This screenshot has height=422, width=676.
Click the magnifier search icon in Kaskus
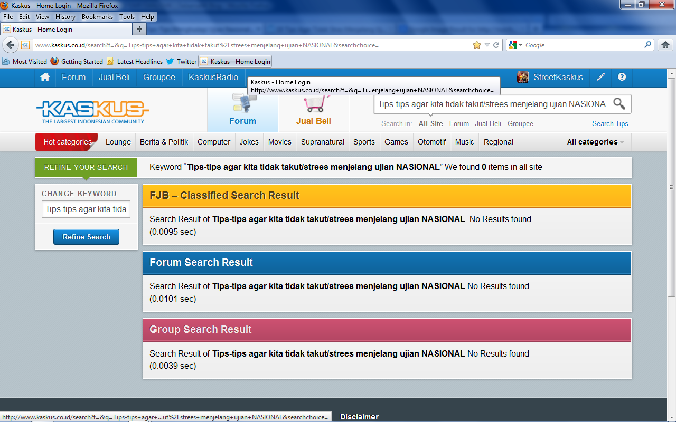point(619,104)
